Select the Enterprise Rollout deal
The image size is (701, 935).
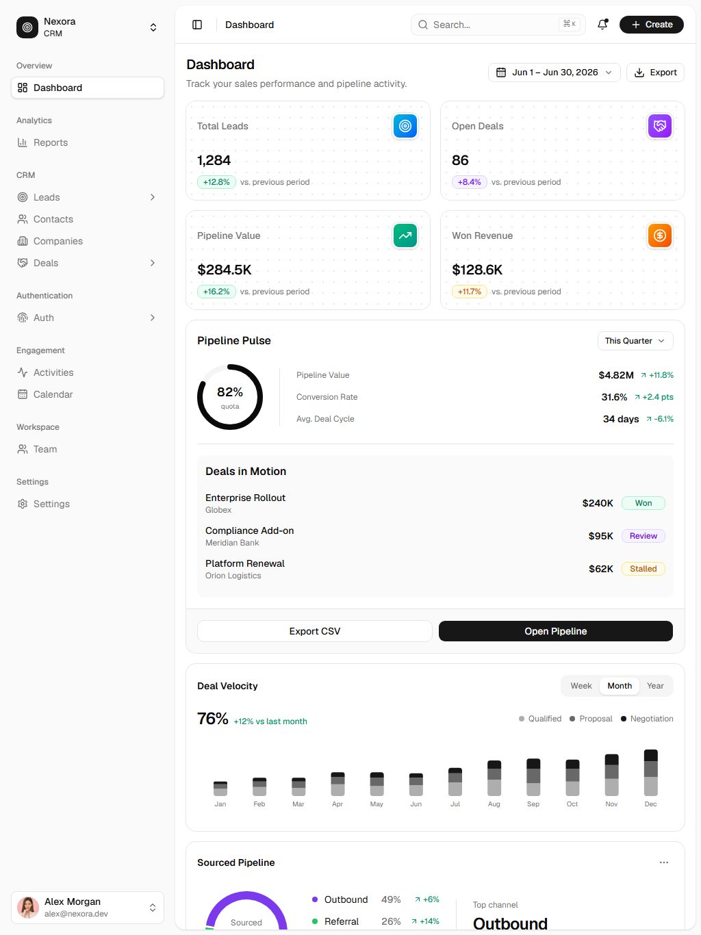pyautogui.click(x=435, y=503)
